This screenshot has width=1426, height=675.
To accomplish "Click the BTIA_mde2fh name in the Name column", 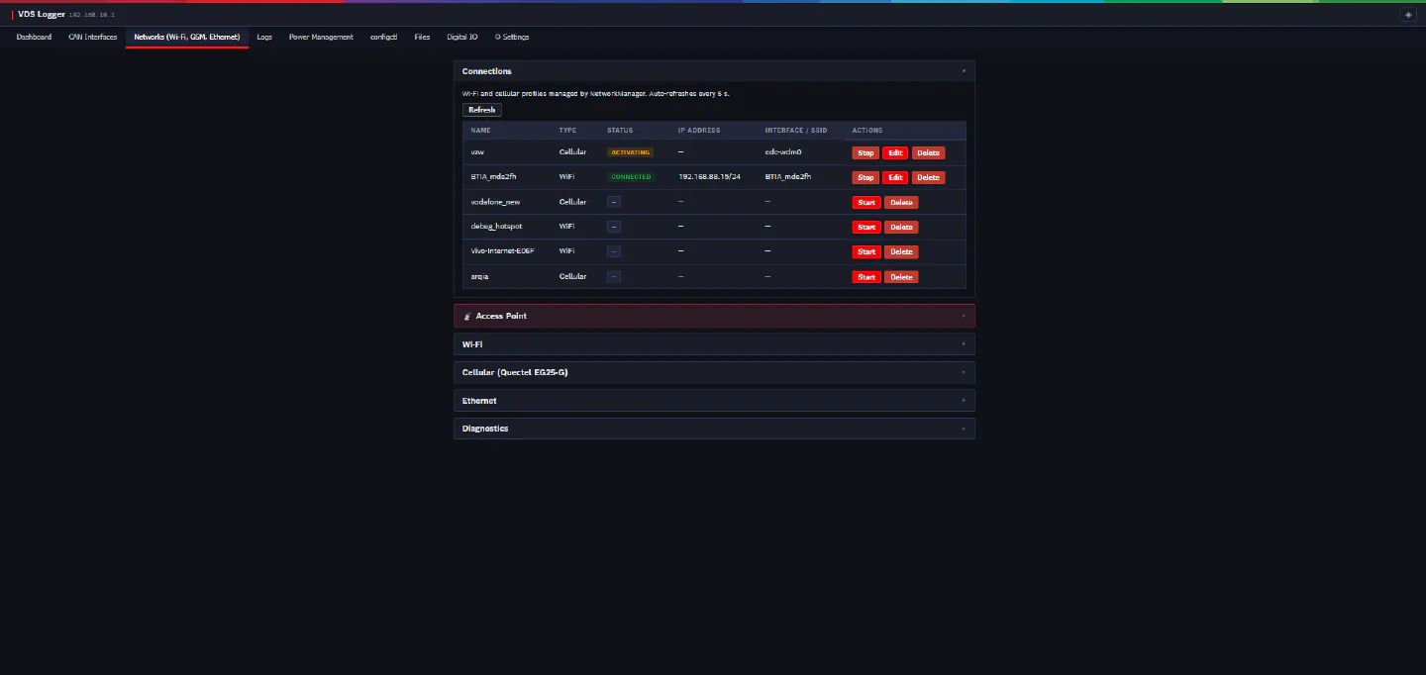I will point(493,176).
